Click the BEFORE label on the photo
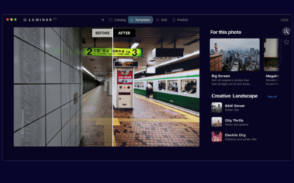294x183 pixels. click(x=102, y=33)
